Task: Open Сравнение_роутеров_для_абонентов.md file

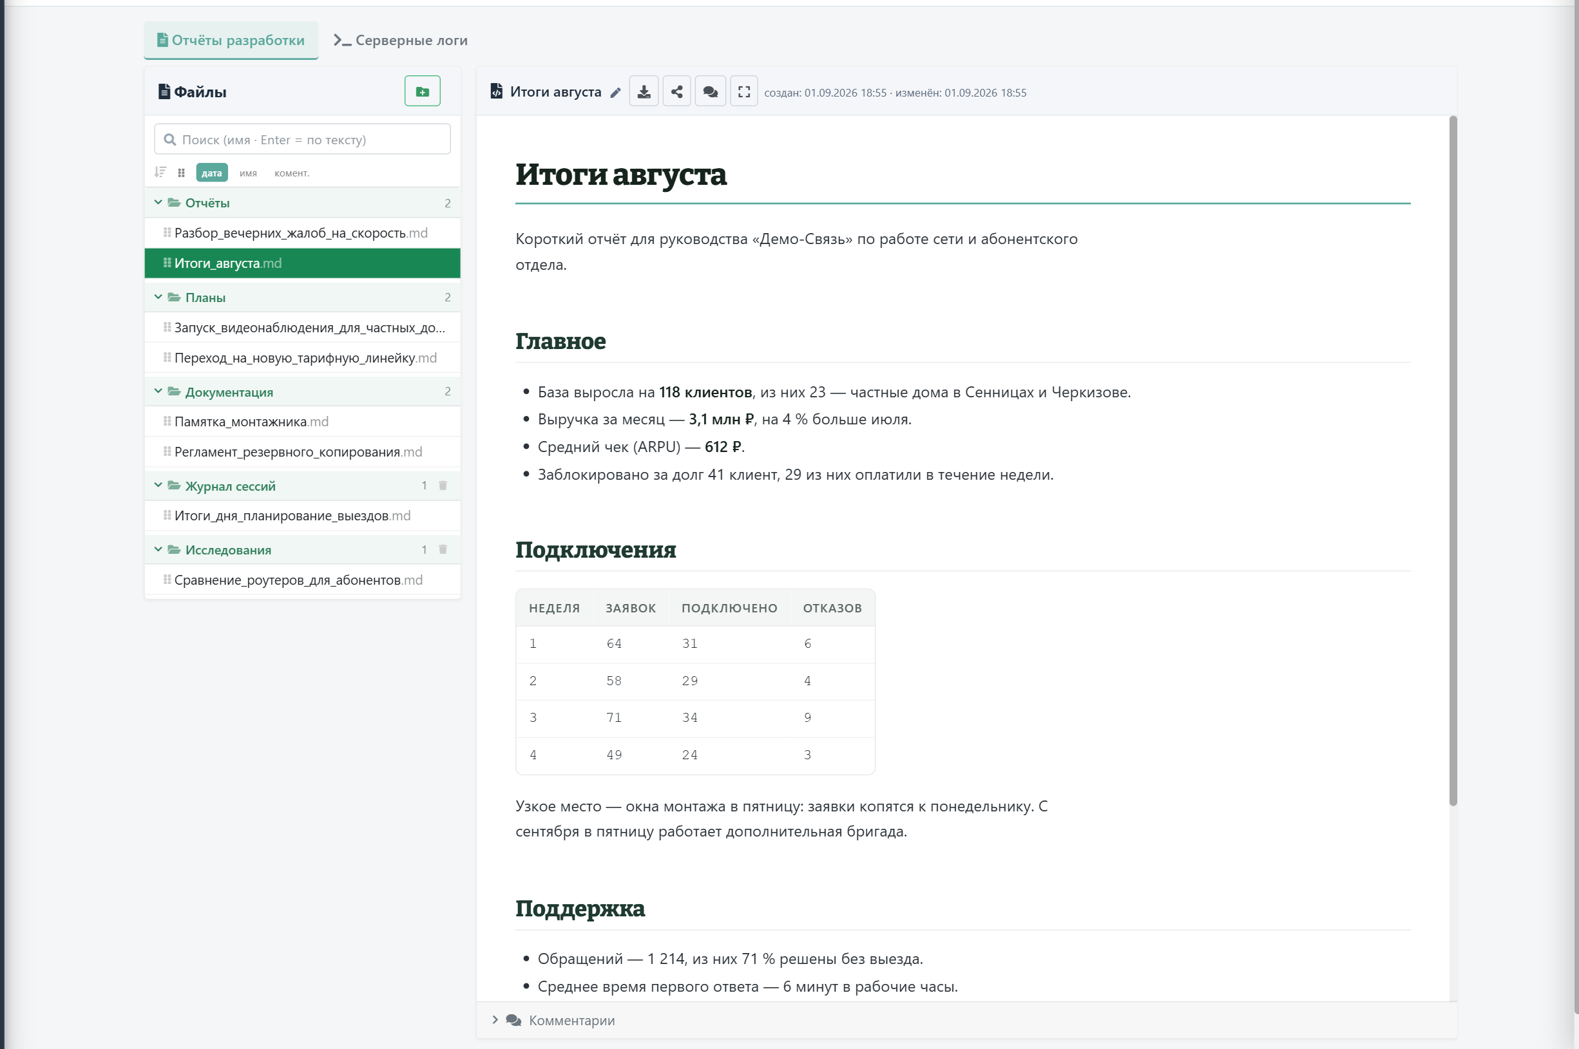Action: pos(303,580)
